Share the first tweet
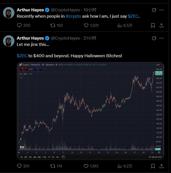 coord(161,25)
